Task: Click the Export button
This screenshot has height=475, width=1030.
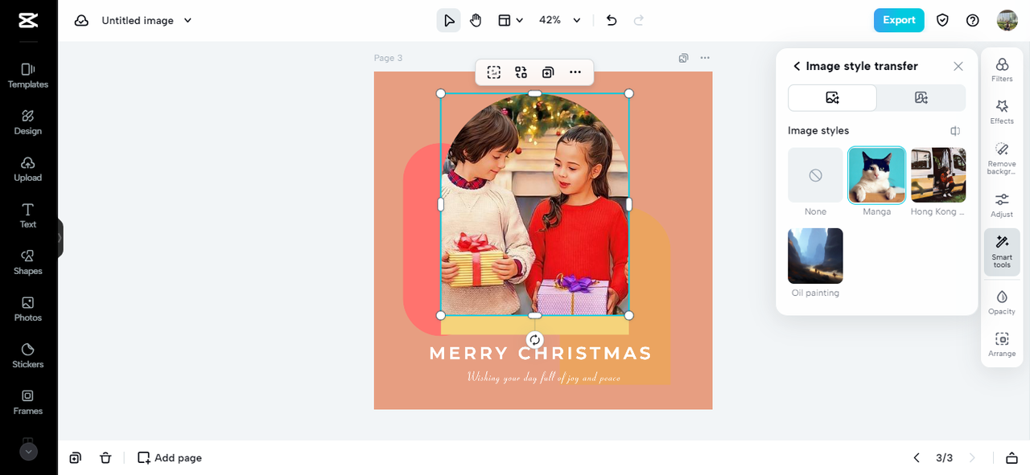Action: pyautogui.click(x=899, y=20)
